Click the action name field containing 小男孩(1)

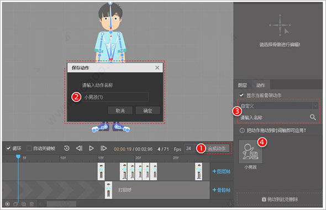click(115, 97)
